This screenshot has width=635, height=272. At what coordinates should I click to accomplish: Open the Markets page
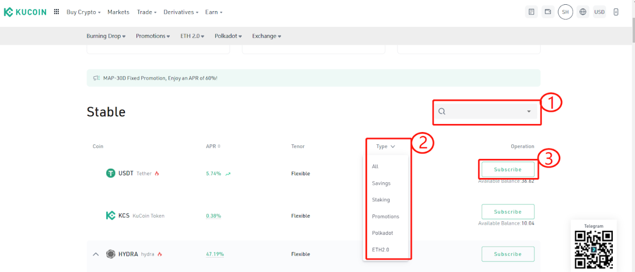(x=119, y=12)
